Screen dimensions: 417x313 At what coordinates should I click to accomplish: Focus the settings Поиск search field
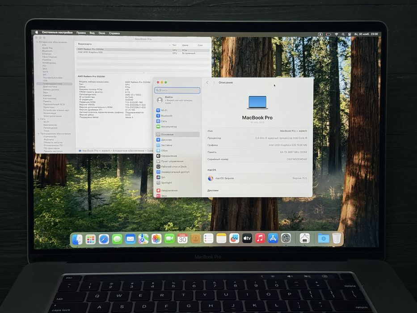click(x=177, y=90)
